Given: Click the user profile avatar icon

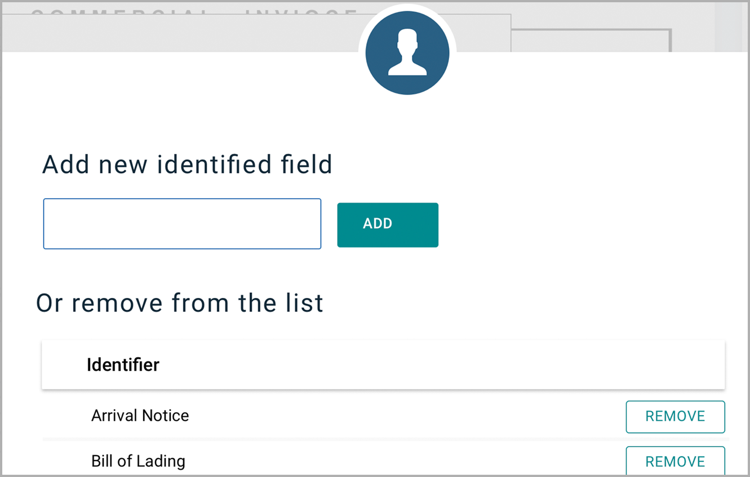Looking at the screenshot, I should click(407, 53).
